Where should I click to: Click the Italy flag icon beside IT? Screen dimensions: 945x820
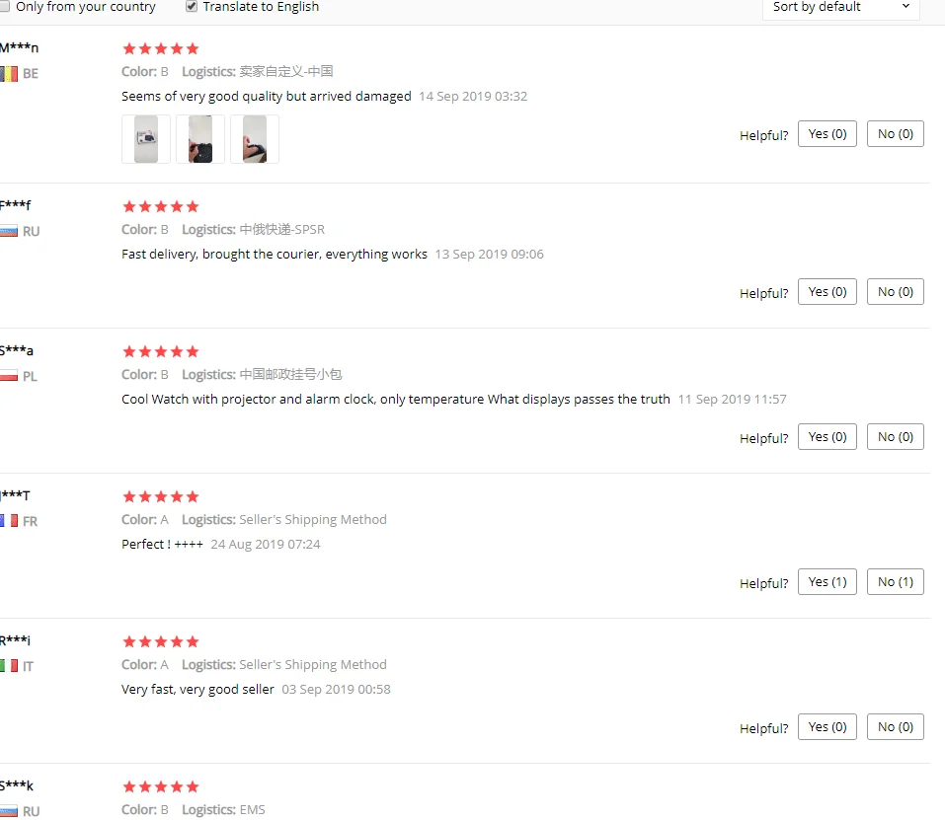tap(9, 666)
